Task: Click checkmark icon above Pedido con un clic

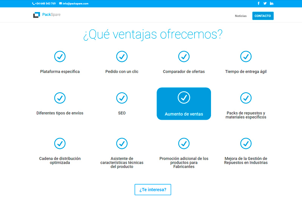Action: pos(122,56)
